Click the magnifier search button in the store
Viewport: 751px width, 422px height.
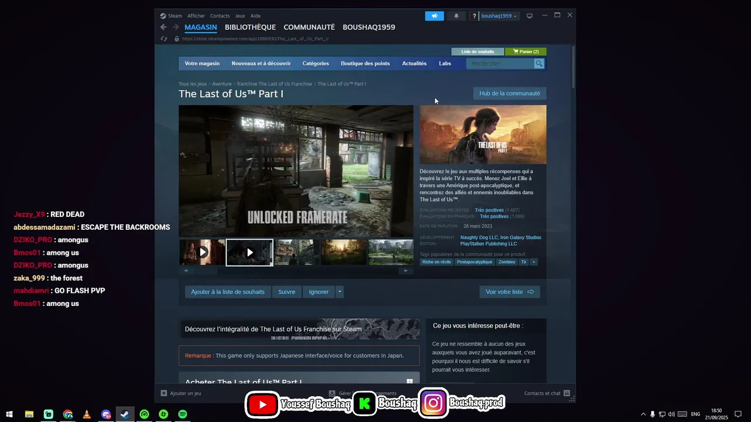coord(539,63)
